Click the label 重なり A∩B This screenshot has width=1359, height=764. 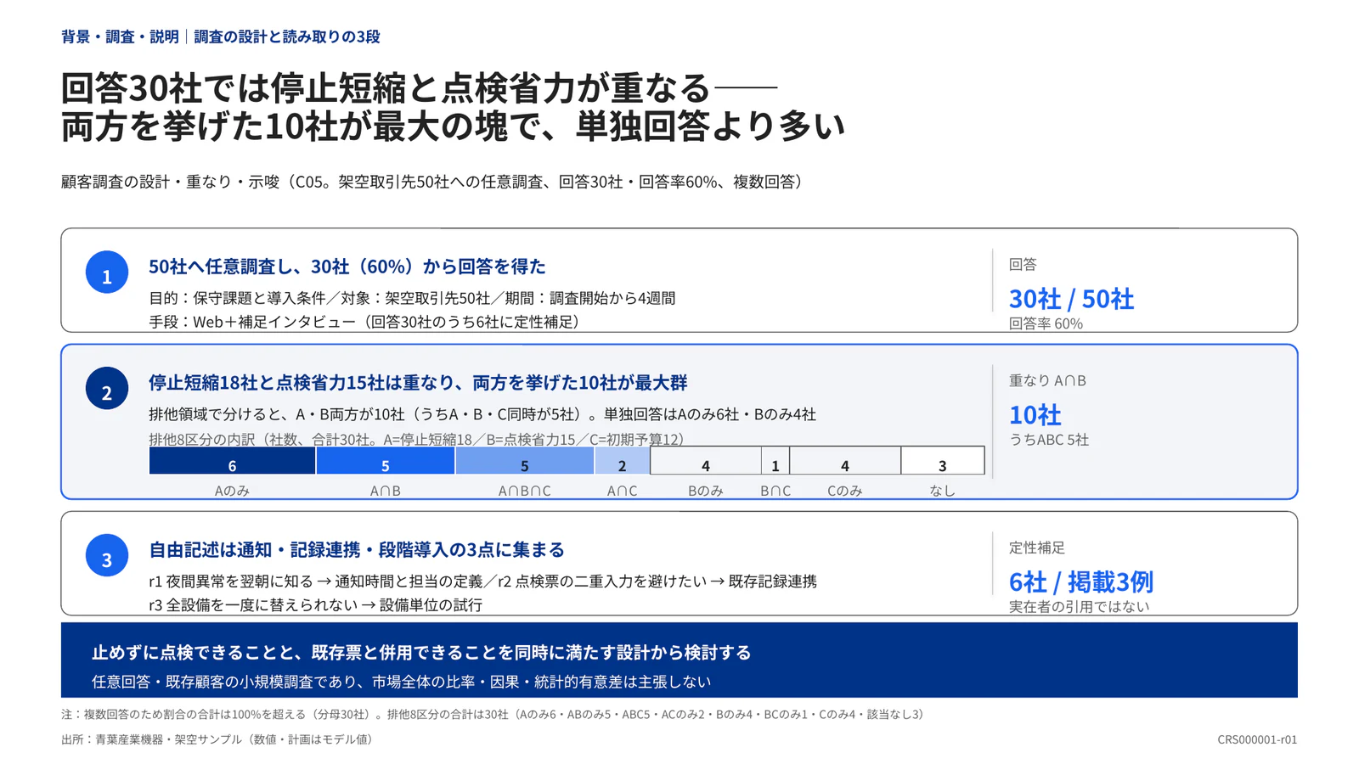pyautogui.click(x=1047, y=380)
